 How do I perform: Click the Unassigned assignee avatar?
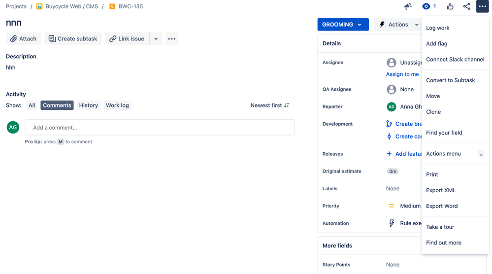[x=391, y=63]
